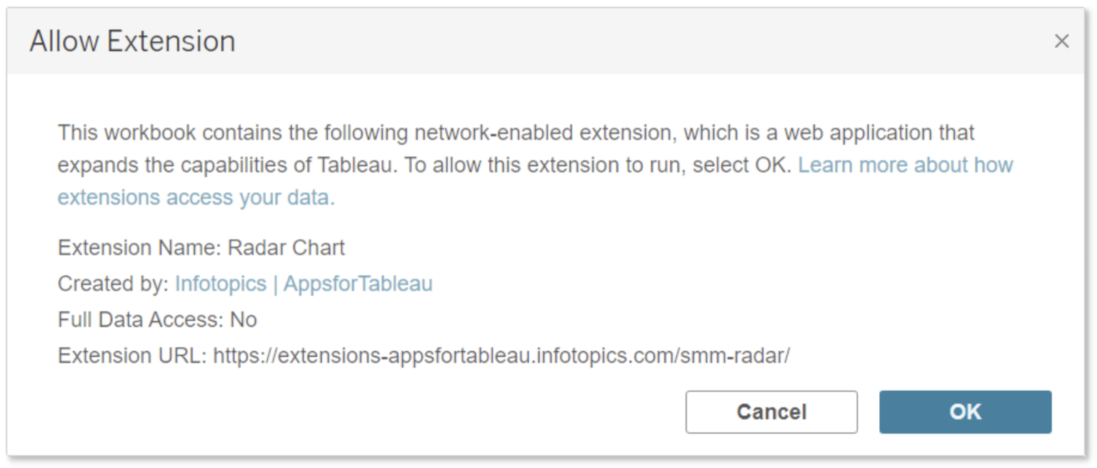
Task: Visit the Infotopics | AppsforTableau creator link
Action: click(304, 284)
